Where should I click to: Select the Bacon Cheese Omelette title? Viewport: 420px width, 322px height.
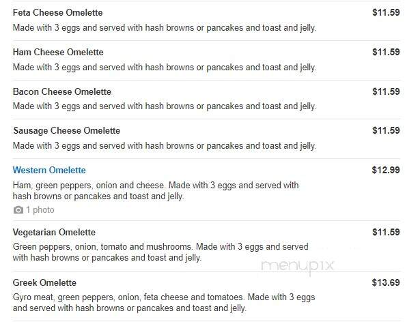[x=62, y=92]
